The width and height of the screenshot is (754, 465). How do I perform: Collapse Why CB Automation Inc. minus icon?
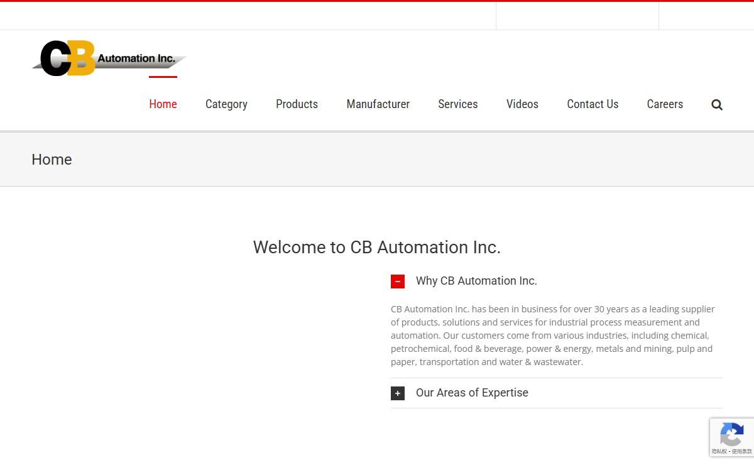click(398, 282)
